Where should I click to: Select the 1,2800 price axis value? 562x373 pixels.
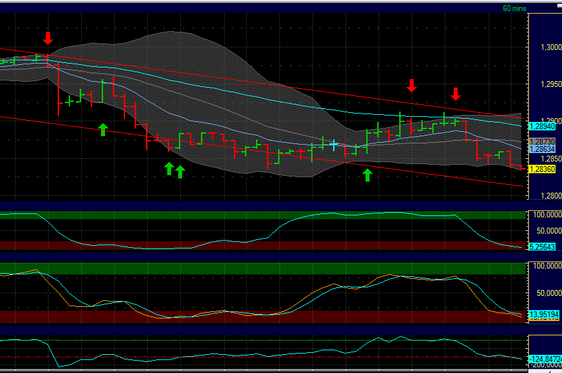coord(551,195)
